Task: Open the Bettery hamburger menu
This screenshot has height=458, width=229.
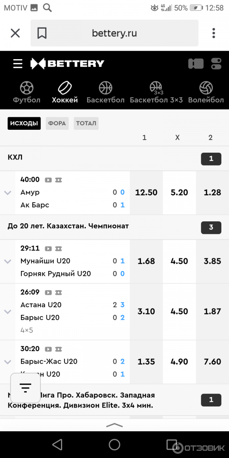Action: [18, 64]
